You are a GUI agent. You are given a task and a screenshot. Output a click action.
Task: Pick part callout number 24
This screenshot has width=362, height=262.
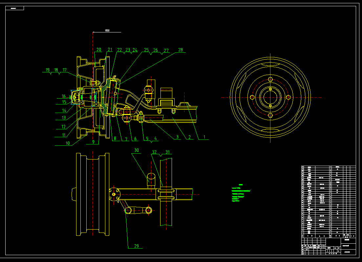point(135,50)
